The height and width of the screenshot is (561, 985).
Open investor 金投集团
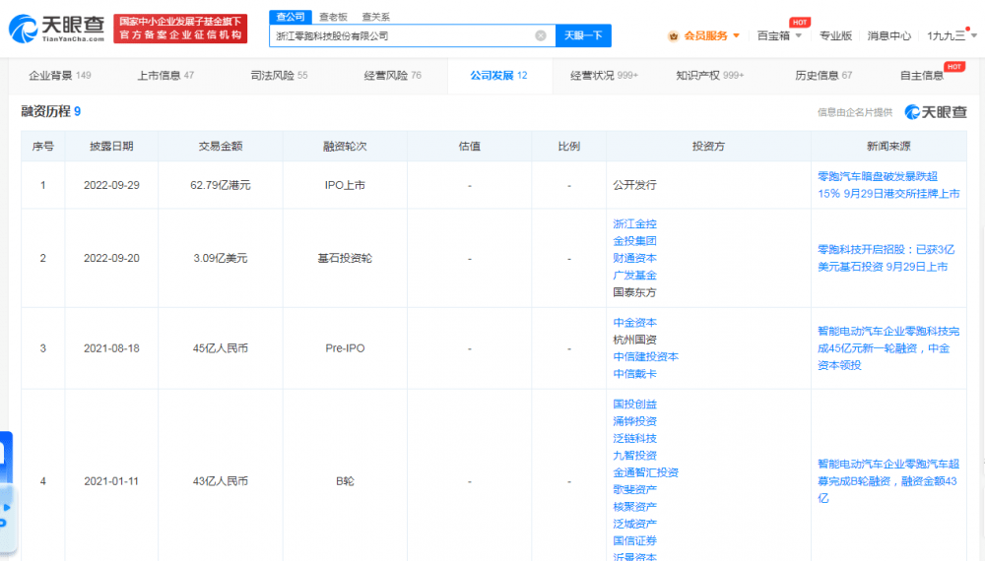634,241
